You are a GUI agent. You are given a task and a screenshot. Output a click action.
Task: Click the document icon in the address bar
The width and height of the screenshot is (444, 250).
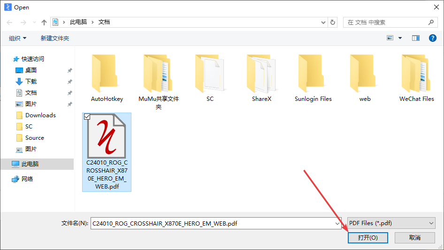point(55,22)
